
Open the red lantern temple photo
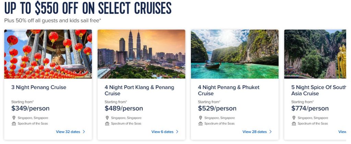point(48,54)
